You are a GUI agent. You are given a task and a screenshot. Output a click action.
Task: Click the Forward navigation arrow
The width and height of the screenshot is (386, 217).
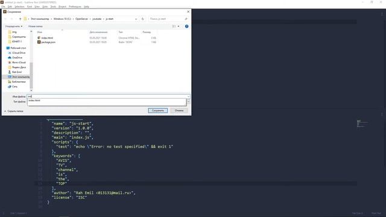tap(11, 19)
